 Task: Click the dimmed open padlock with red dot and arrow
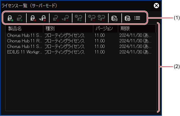65,18
